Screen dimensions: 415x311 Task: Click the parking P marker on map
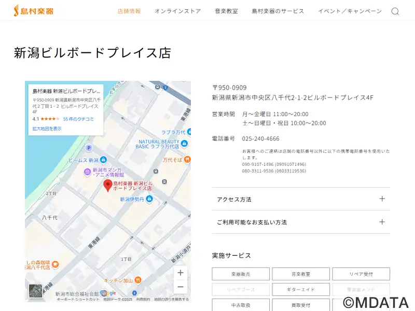pyautogui.click(x=89, y=148)
